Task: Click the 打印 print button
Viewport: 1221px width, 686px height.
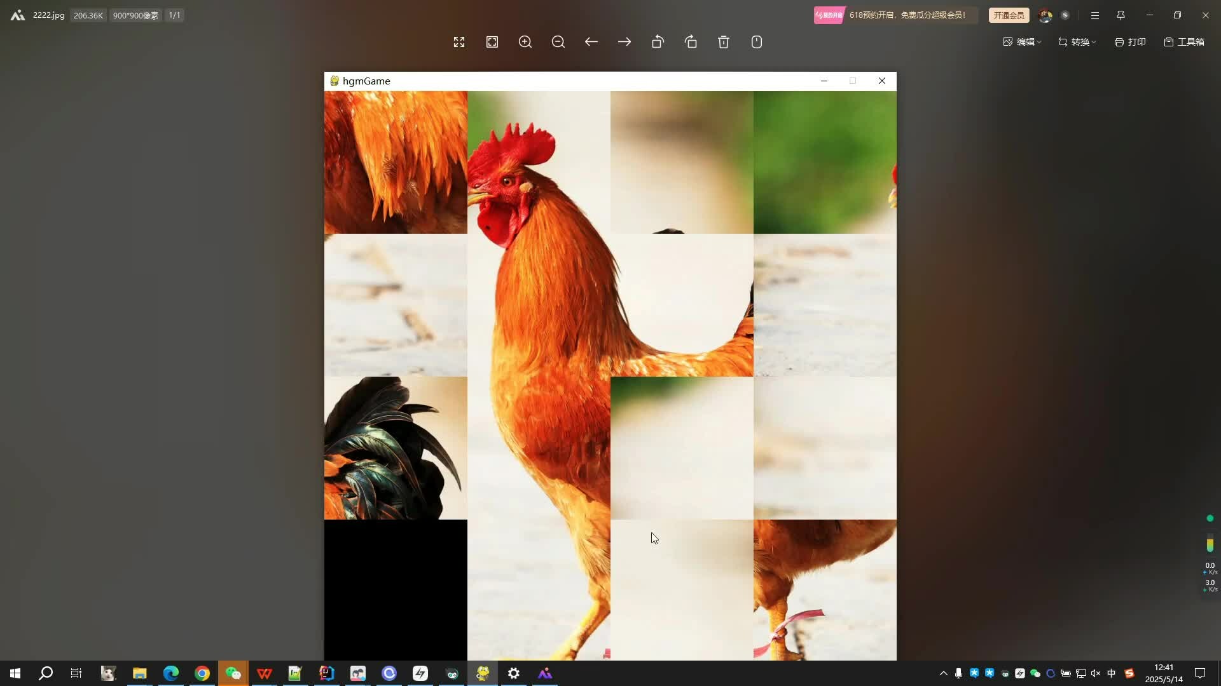Action: [x=1130, y=42]
